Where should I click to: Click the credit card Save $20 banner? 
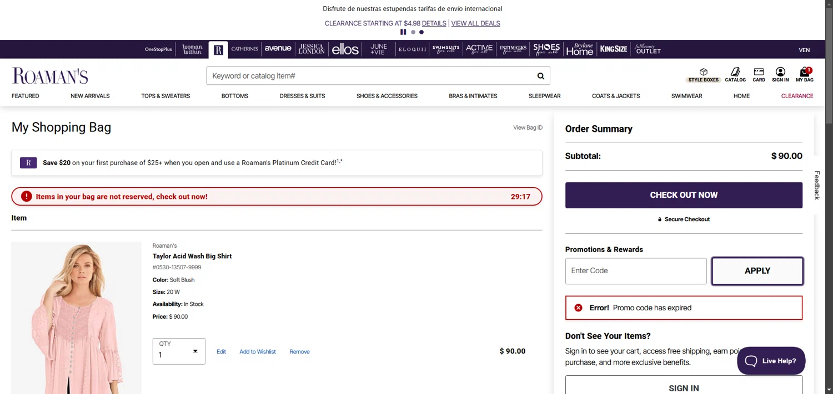[x=277, y=163]
